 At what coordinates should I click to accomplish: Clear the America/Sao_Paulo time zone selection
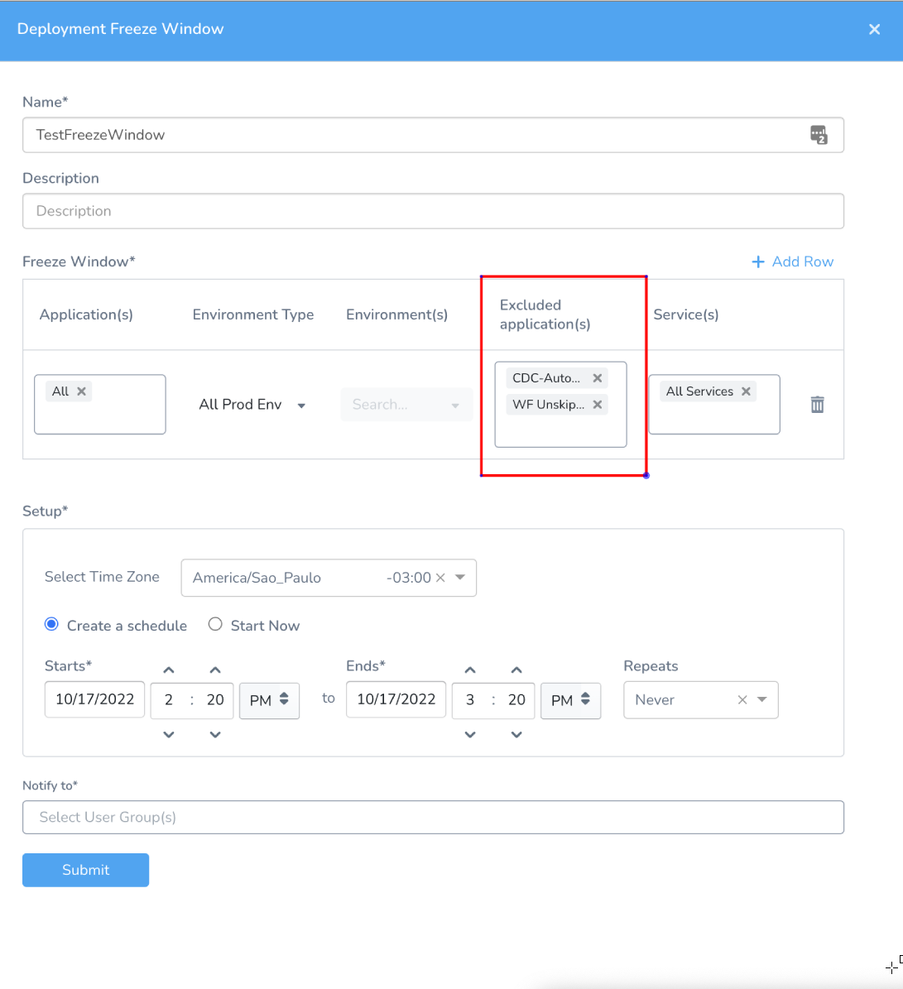(x=440, y=577)
